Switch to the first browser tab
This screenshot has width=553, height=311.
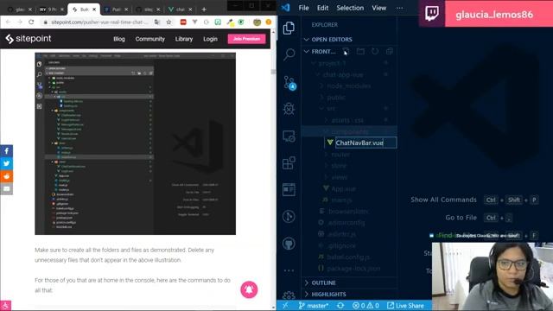[x=19, y=10]
